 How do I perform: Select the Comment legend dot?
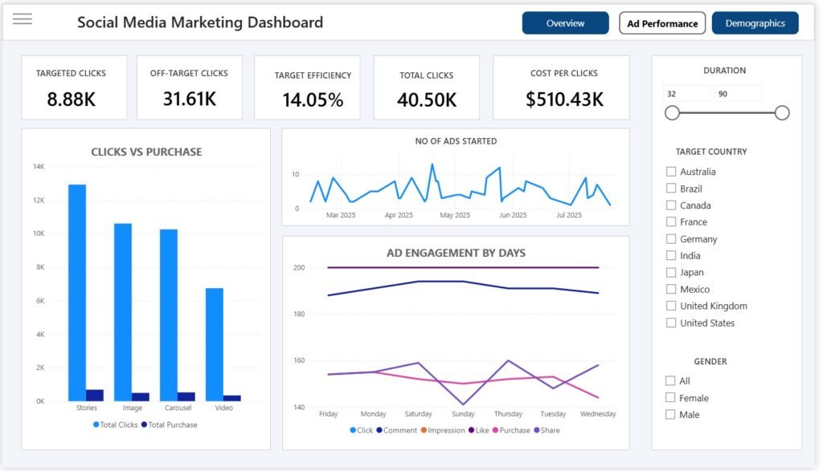pyautogui.click(x=379, y=431)
